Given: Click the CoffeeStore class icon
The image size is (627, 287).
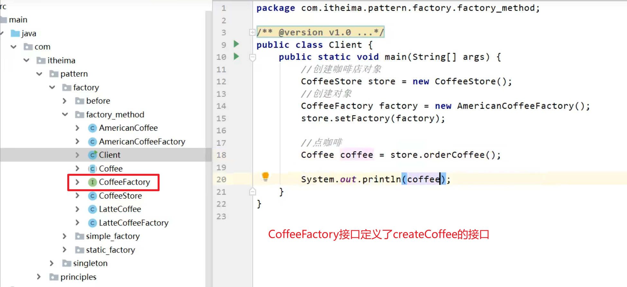Looking at the screenshot, I should [93, 196].
